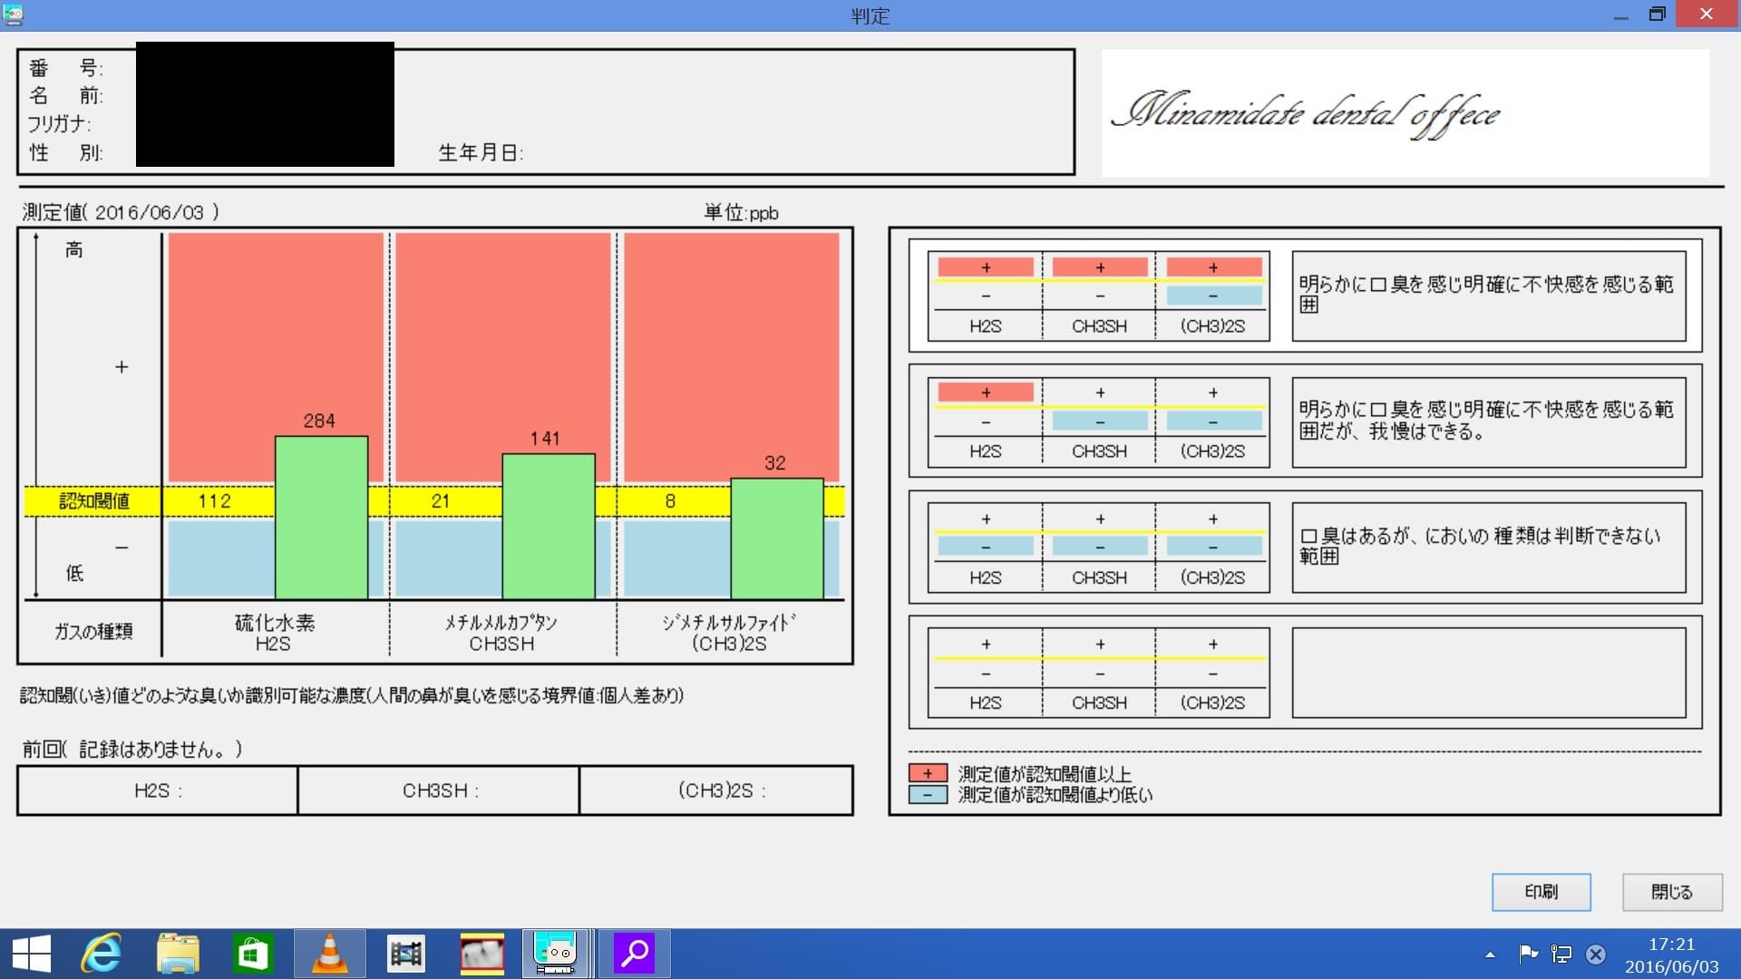Expand hidden system tray icons
This screenshot has height=979, width=1741.
tap(1492, 954)
